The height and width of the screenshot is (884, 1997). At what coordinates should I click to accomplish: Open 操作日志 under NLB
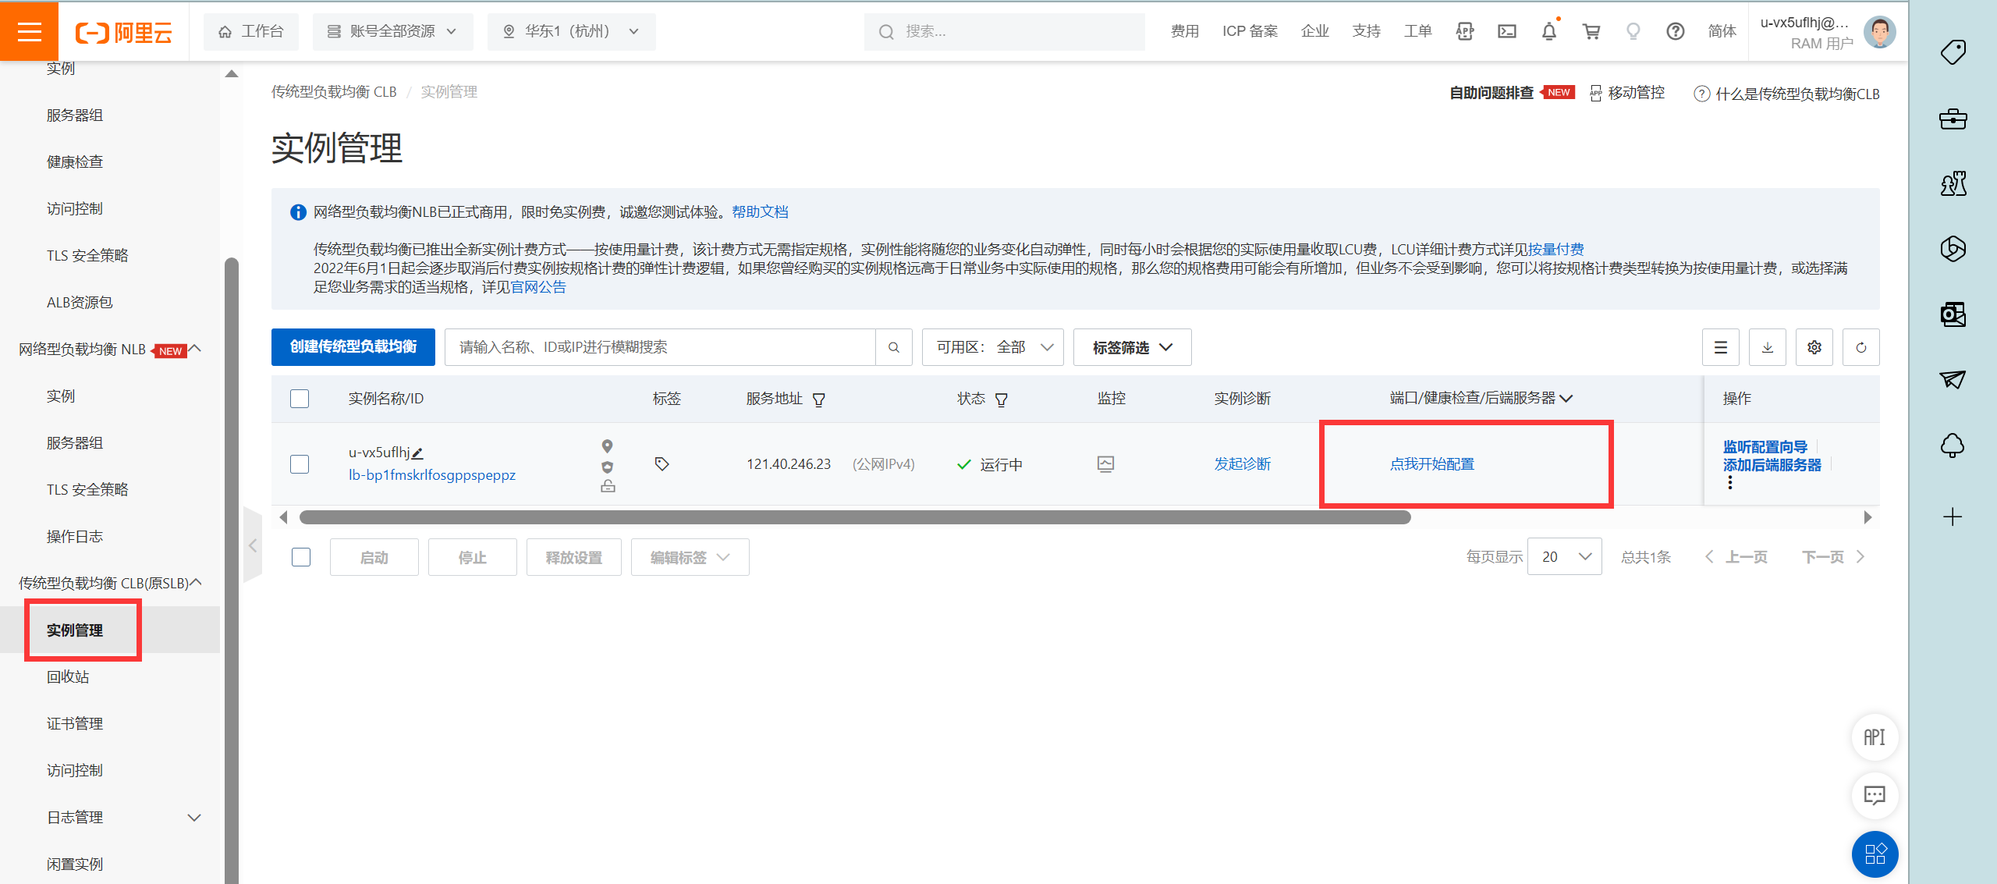point(75,536)
